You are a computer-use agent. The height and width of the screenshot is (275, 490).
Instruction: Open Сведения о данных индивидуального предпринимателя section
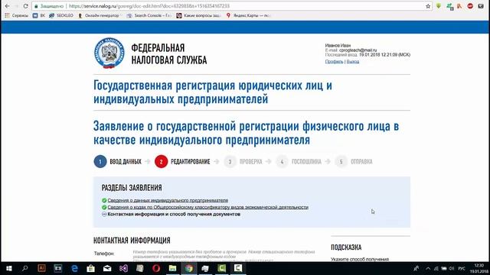168,200
